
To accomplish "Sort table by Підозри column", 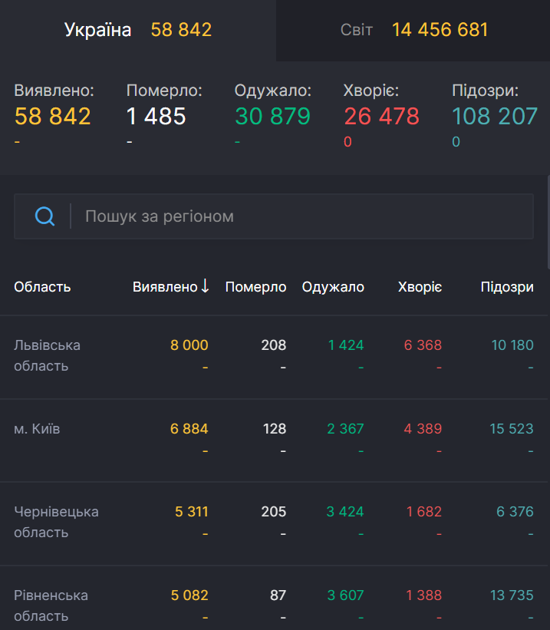I will (507, 286).
